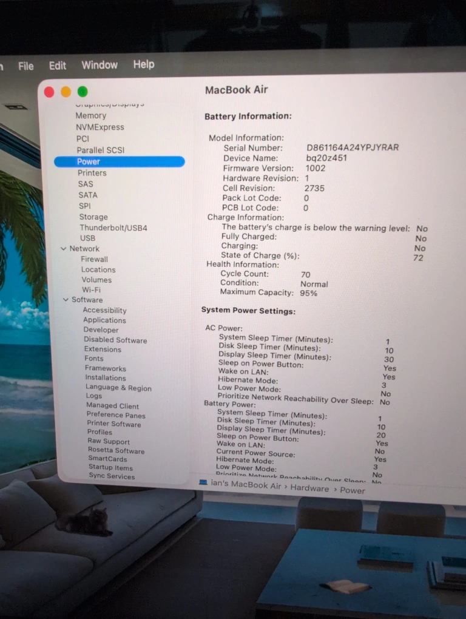
Task: Click the serial number D861164A24YPJYRAR
Action: (353, 147)
